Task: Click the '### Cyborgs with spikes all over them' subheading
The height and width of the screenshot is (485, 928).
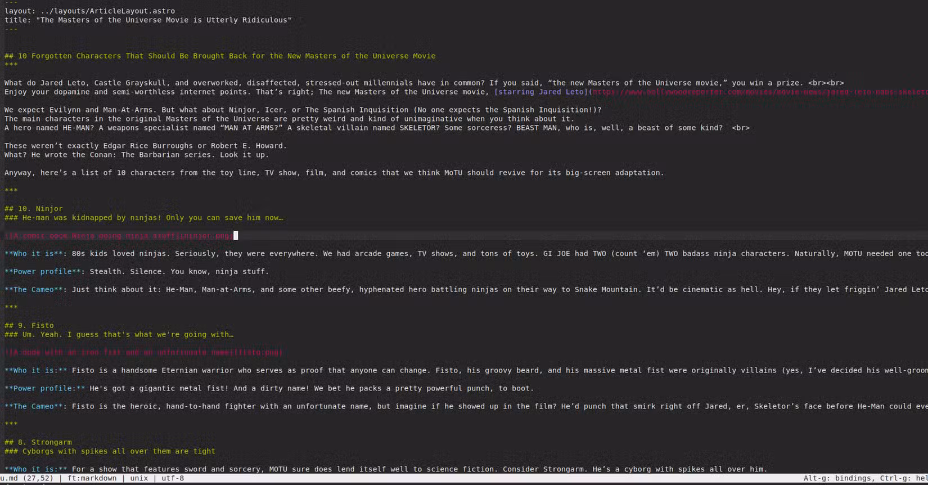Action: (x=110, y=452)
